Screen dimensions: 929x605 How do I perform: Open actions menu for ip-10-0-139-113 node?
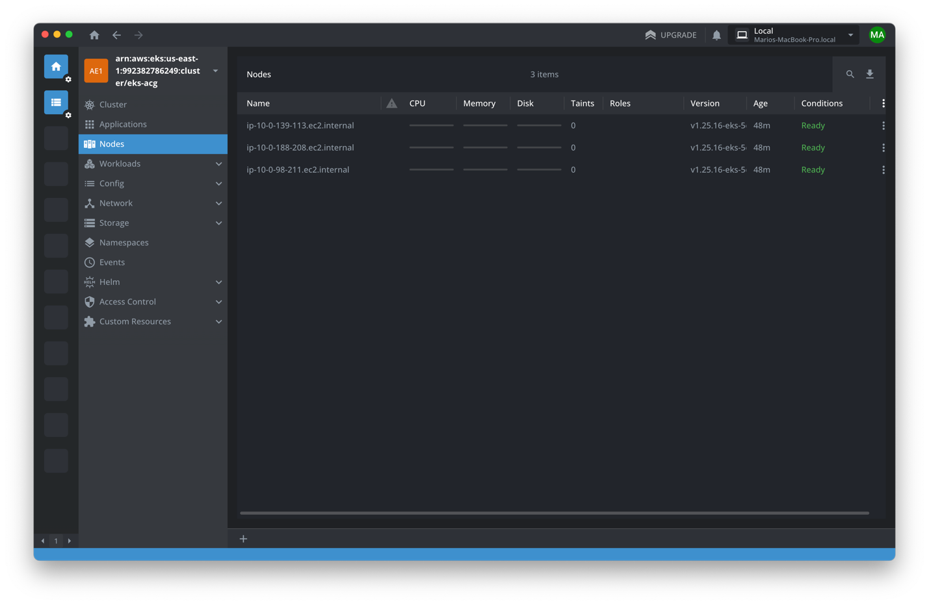click(883, 125)
